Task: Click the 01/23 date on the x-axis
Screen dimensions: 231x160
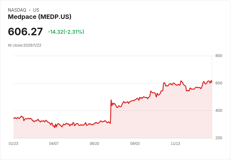Action: [13, 144]
